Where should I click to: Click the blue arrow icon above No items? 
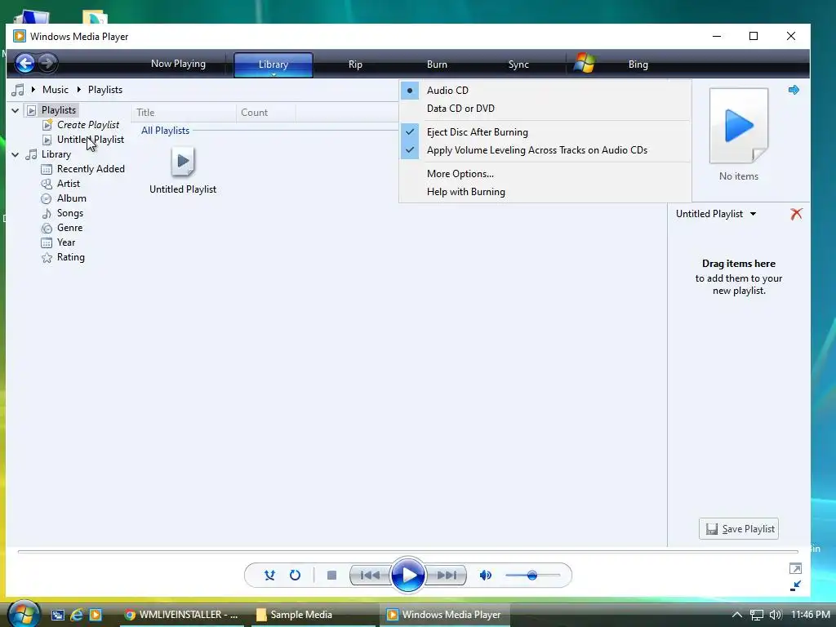coord(794,90)
